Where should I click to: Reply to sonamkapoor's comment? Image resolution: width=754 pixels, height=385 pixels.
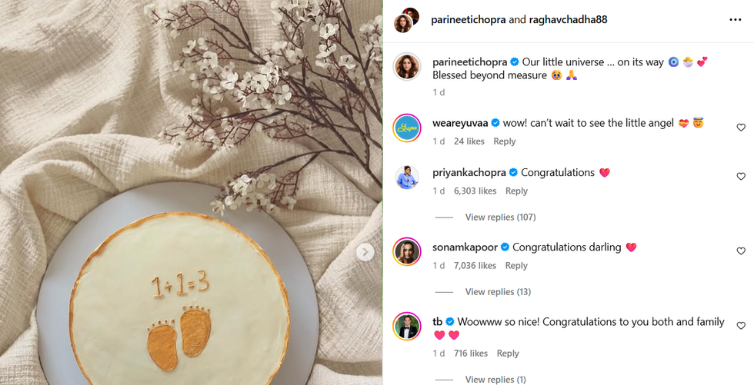(516, 266)
